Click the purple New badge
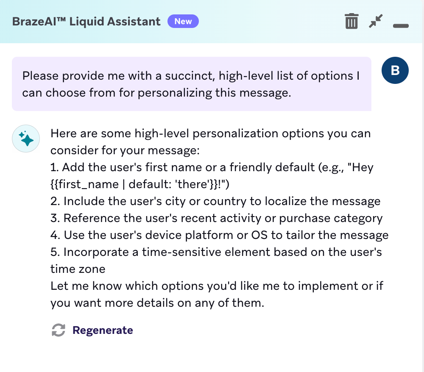The image size is (424, 372). coord(183,21)
